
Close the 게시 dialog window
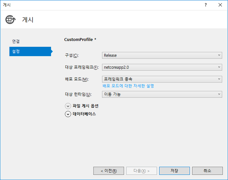[x=220, y=5]
